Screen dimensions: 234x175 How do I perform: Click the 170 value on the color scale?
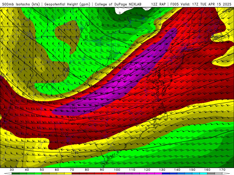(222, 170)
